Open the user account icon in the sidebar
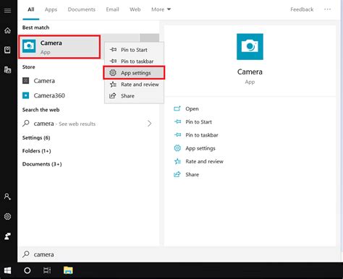343x279 pixels. coord(7,197)
